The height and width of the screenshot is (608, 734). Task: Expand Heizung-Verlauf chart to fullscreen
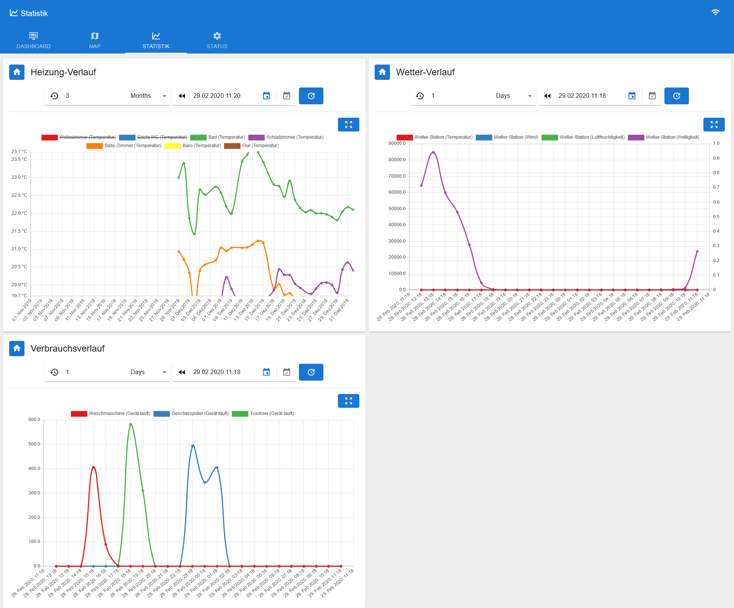point(349,125)
